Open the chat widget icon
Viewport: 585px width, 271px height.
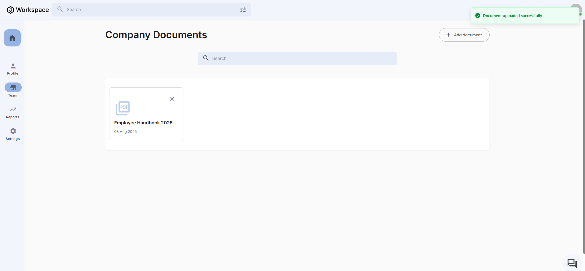coord(572,263)
